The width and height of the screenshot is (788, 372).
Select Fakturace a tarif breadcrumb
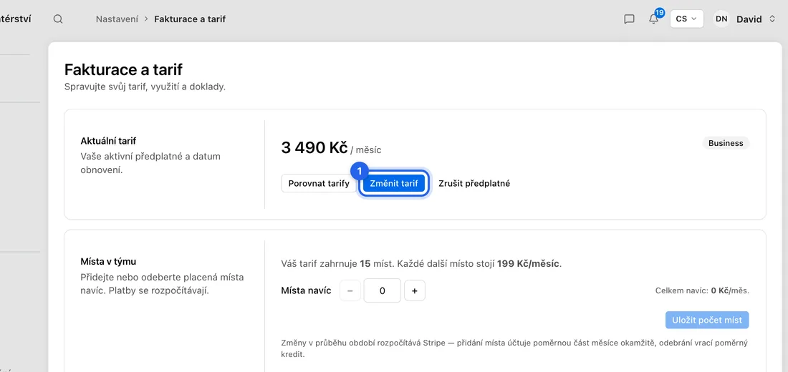pos(190,19)
